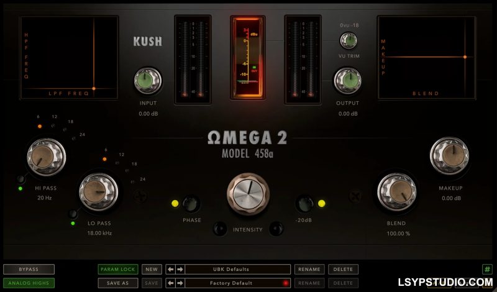Click the HI PASS frequency knob
This screenshot has width=497, height=292.
coord(46,157)
